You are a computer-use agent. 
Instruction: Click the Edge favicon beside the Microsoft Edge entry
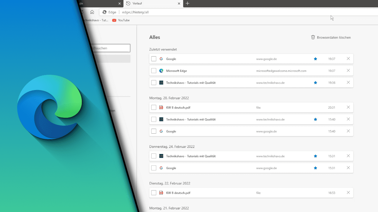(x=161, y=71)
